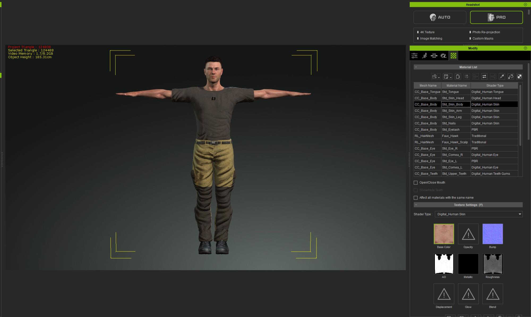Switch Headshot to PRO mode
Screen dimensions: 531x317
coord(496,17)
